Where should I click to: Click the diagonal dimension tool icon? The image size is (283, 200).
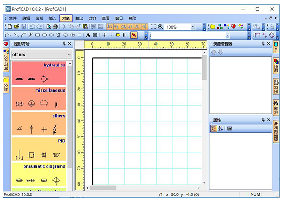click(265, 35)
